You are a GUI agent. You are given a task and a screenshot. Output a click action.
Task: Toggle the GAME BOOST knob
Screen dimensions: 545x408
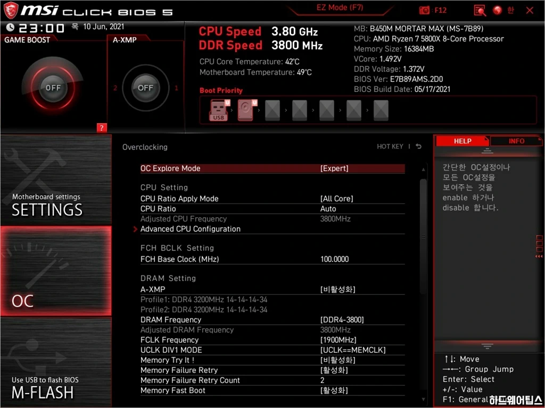pyautogui.click(x=53, y=88)
